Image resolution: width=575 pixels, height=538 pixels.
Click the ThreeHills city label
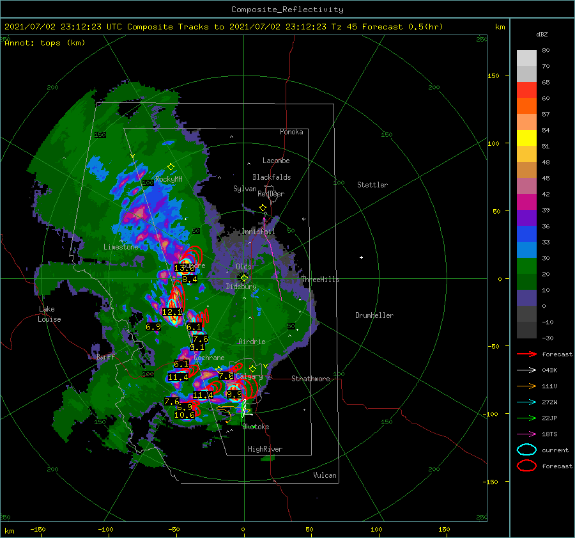(x=320, y=280)
